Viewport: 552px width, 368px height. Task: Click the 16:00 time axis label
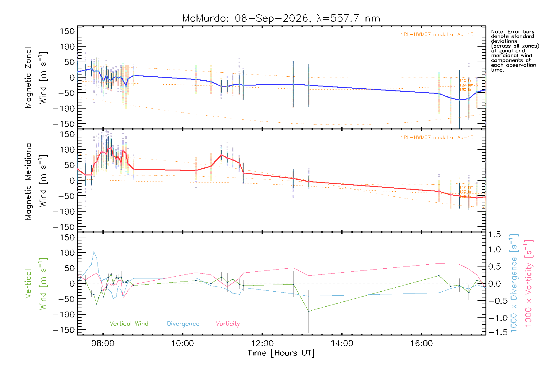[x=422, y=343]
